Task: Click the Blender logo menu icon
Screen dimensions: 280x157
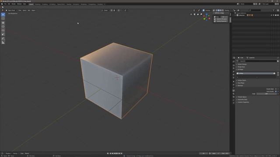Action: [x=2, y=4]
